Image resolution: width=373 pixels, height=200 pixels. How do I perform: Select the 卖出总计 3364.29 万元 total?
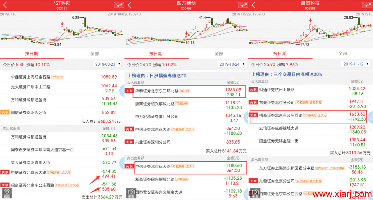pos(102,197)
